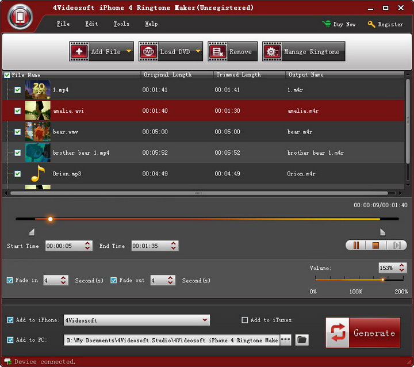Open the File menu
Viewport: 414px width, 367px height.
[x=63, y=24]
